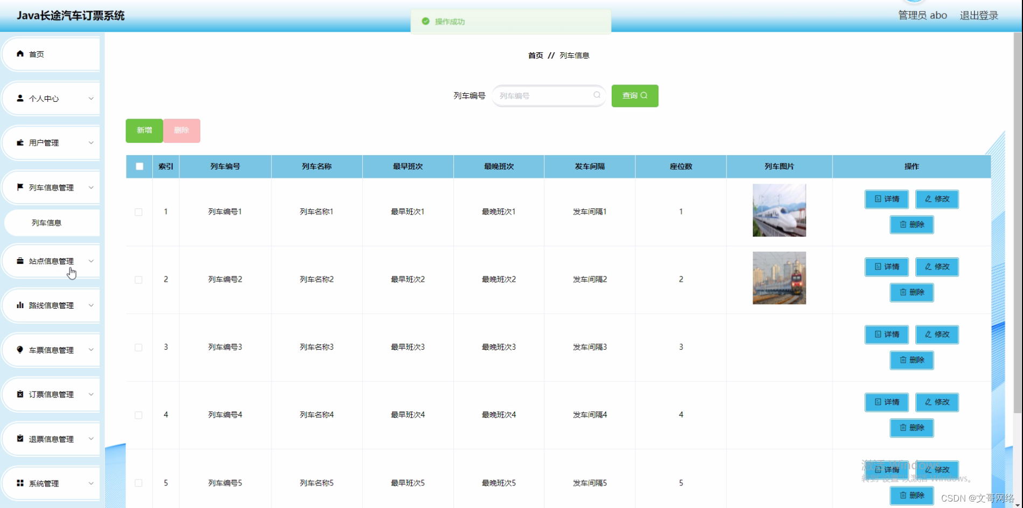Screen dimensions: 1023x508
Task: Click the train photo thumbnail in row 2
Action: [779, 277]
